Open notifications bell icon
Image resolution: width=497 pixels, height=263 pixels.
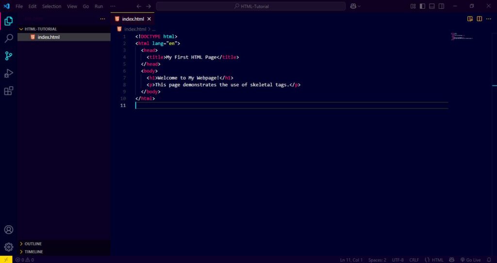489,260
